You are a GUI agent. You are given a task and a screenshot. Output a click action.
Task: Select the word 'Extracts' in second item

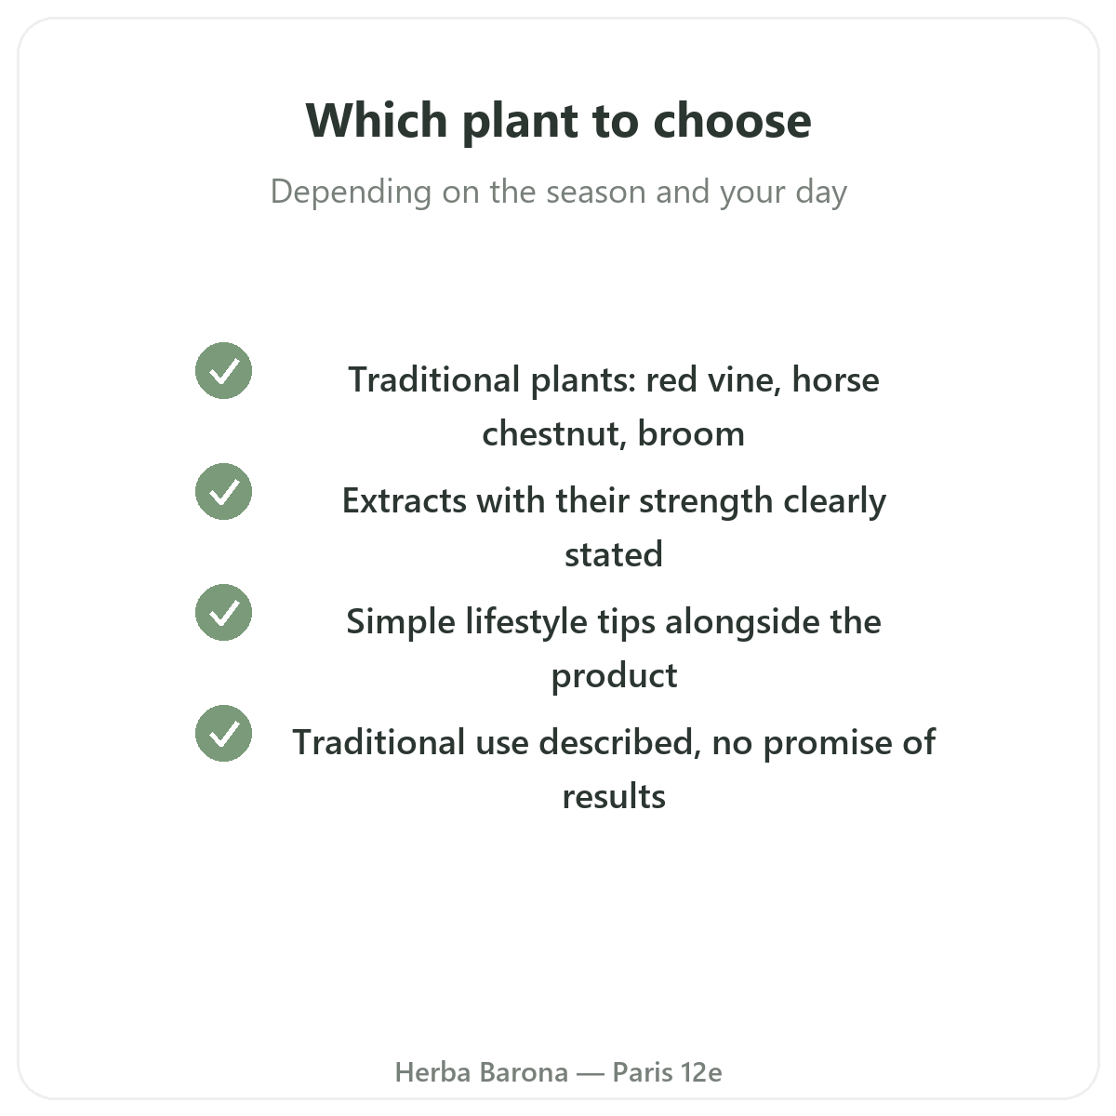click(x=405, y=501)
